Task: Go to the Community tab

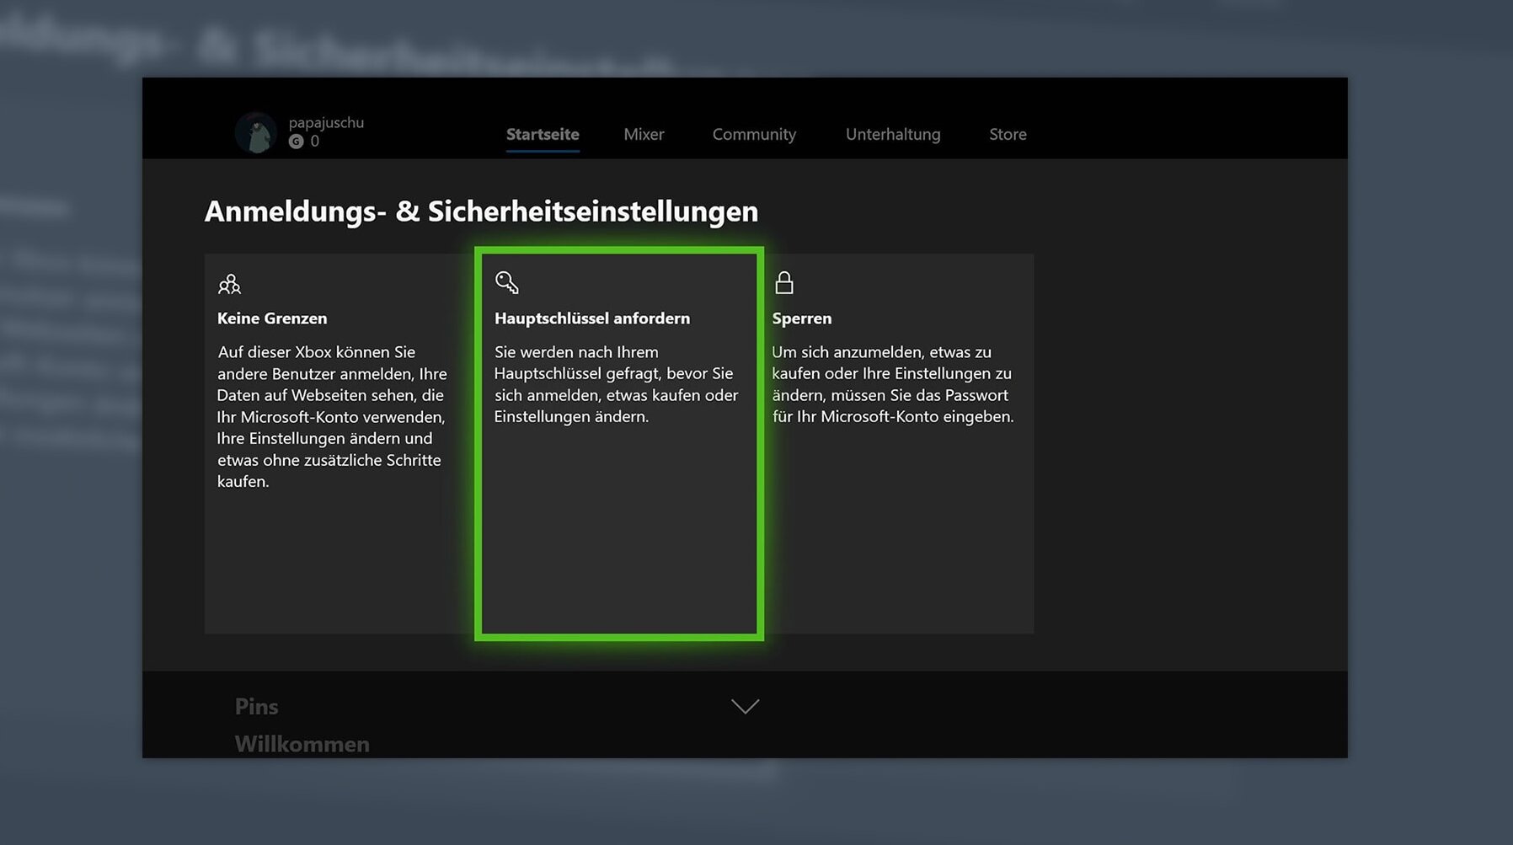Action: point(754,134)
